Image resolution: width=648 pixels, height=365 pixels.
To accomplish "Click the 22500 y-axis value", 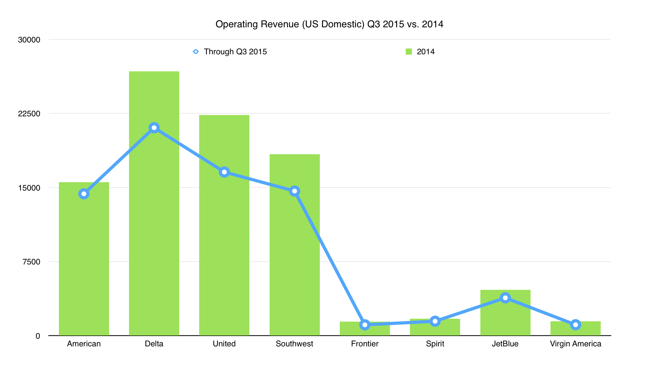I will [29, 114].
